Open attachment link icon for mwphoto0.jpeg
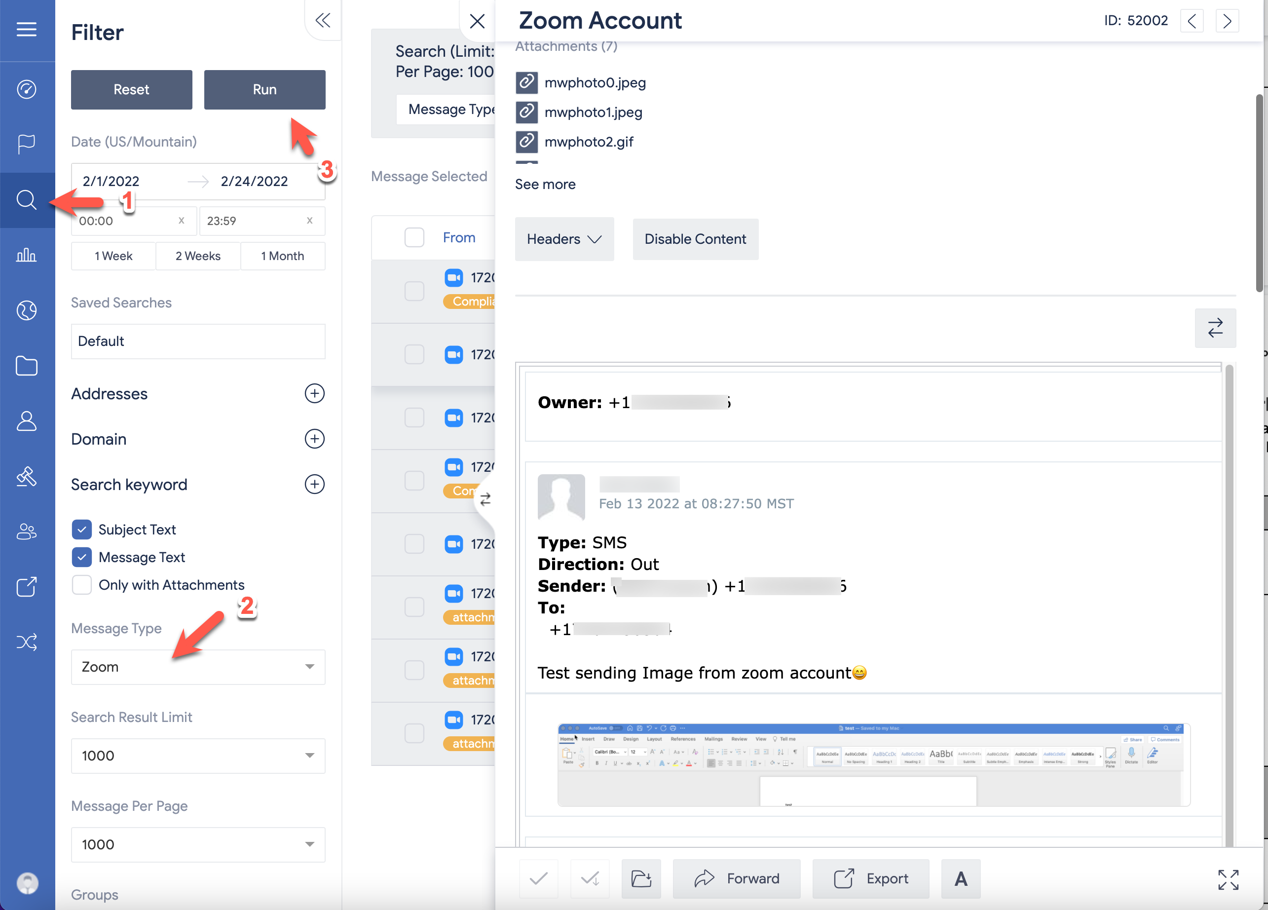 526,82
